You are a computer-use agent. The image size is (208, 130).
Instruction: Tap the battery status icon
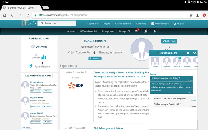(198, 2)
